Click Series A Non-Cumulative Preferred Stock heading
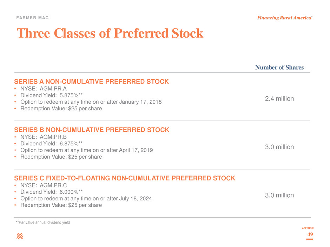Viewport: 330px width, 247px height. pos(92,82)
